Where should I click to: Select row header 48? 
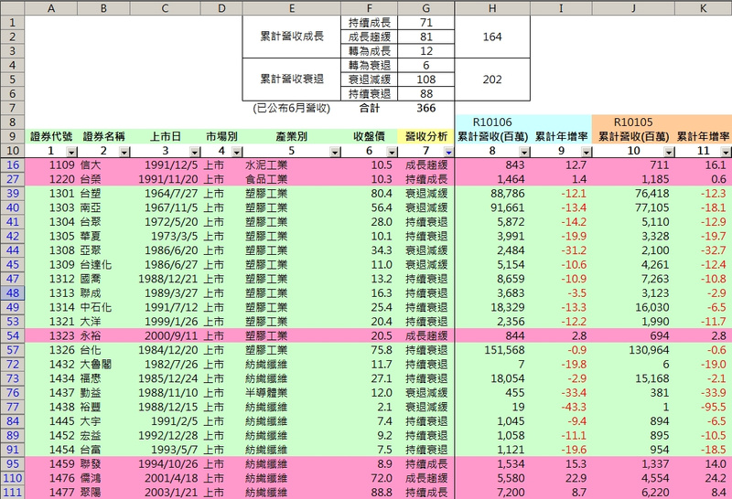tap(13, 293)
